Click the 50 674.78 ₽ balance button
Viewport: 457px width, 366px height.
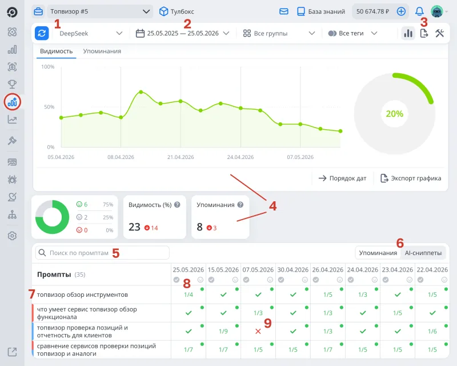pyautogui.click(x=372, y=11)
